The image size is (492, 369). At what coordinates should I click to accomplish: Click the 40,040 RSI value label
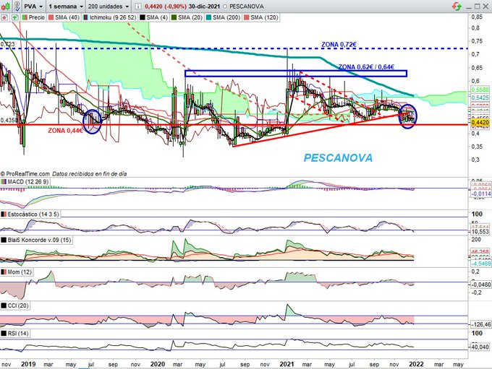click(480, 347)
